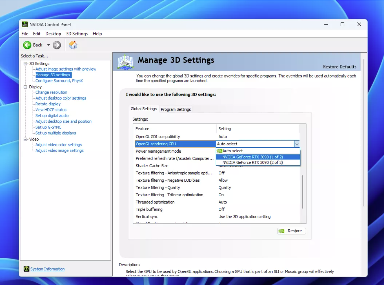The image size is (384, 285).
Task: Click the NVIDIA logo on Restore button
Action: tap(282, 231)
